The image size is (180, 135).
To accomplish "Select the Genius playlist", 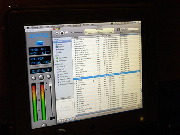I will [60, 69].
